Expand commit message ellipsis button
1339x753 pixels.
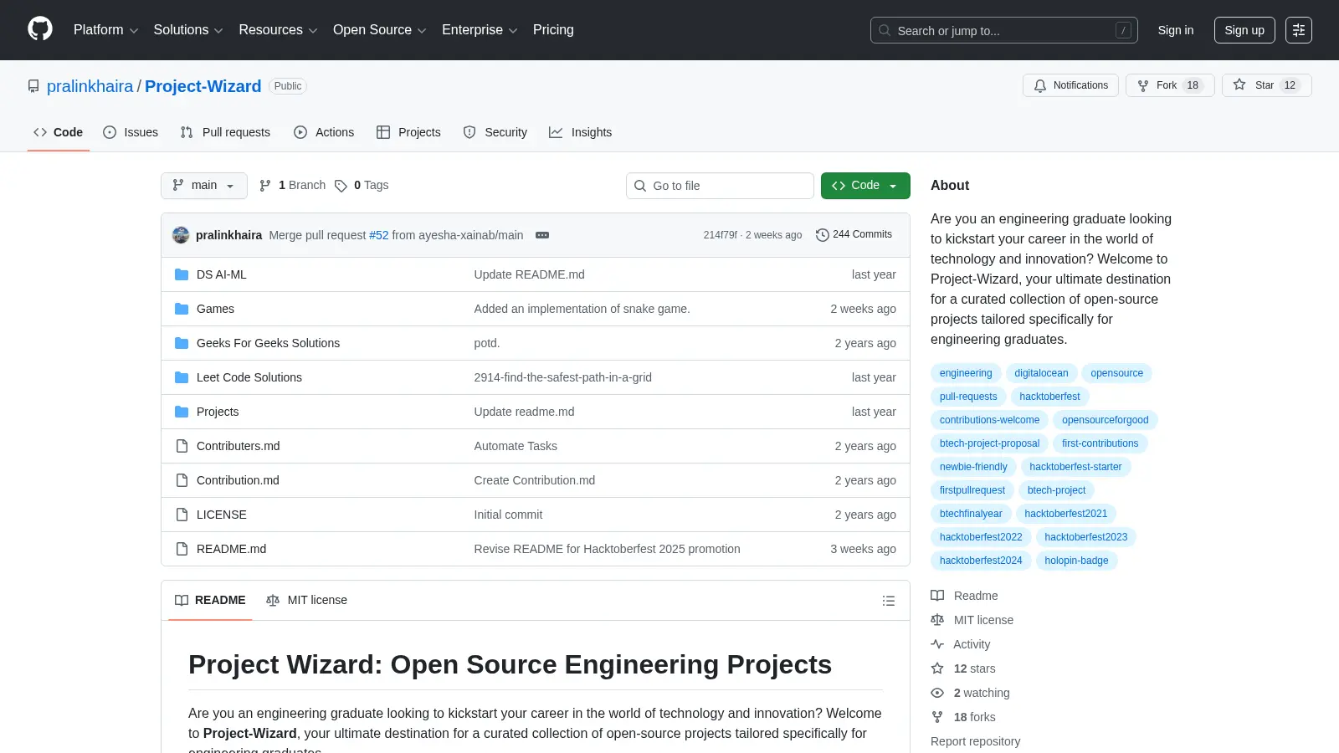click(542, 235)
